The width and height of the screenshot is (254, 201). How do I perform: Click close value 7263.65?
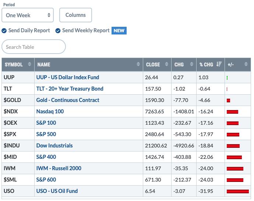[155, 112]
